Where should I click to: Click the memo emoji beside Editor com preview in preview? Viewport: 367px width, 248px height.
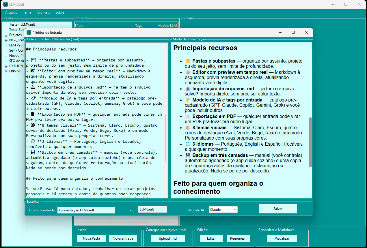click(x=188, y=72)
